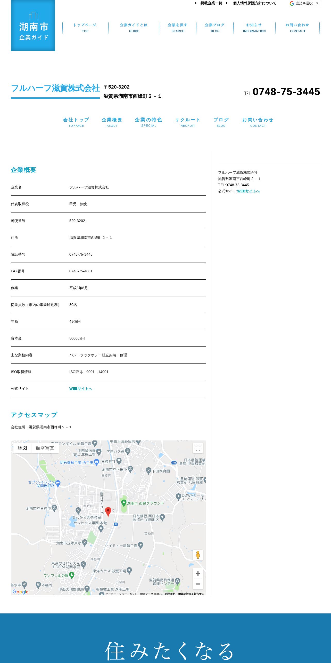Click 企業概要 section heading
Image resolution: width=331 pixels, height=663 pixels.
tap(23, 170)
